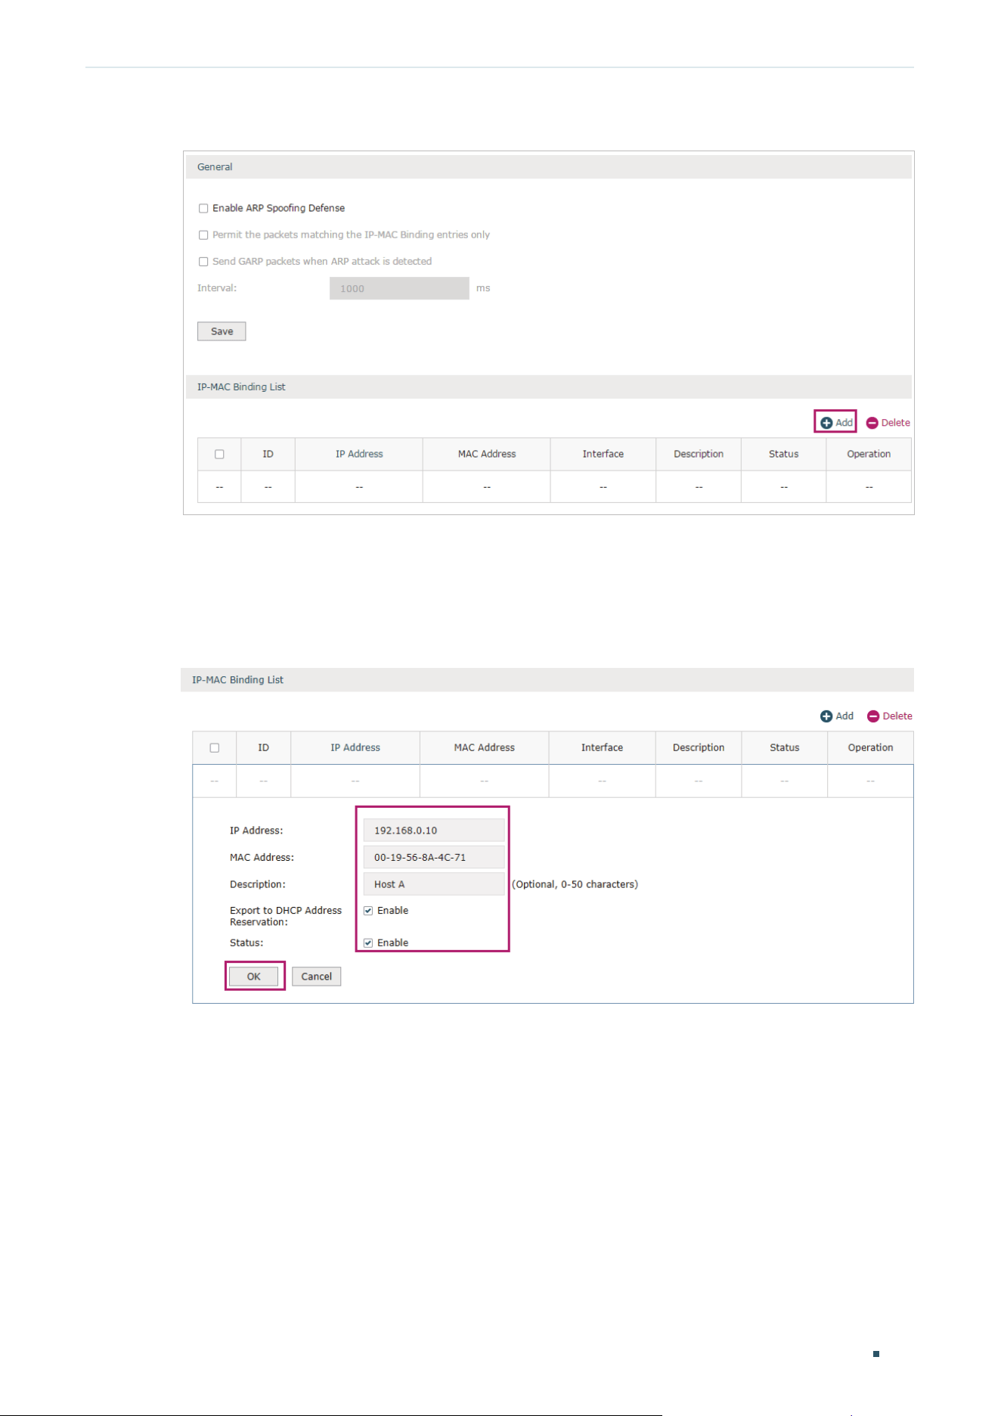Click the MAC Address field with 00-19-56-8A-4C-71
1001x1416 pixels.
coord(434,857)
